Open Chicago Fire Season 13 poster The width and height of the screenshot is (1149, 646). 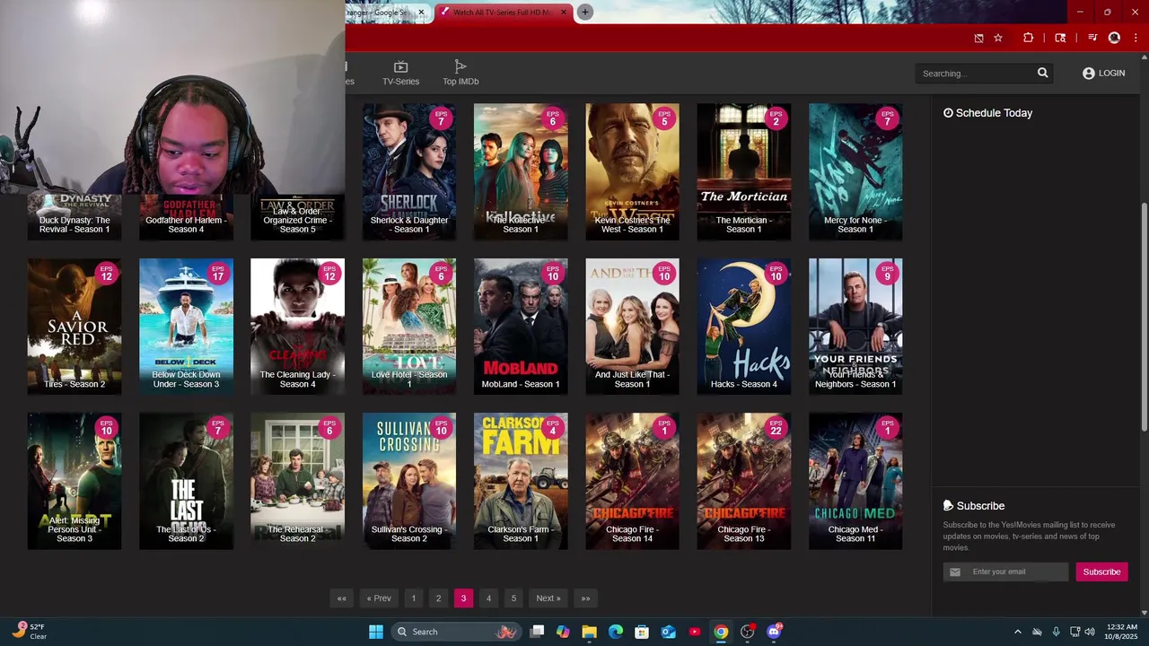744,481
